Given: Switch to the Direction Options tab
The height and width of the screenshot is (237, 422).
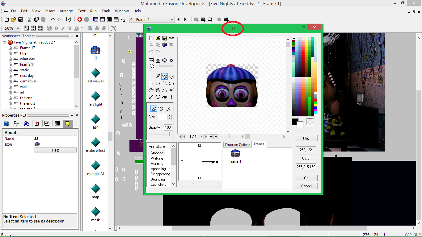Looking at the screenshot, I should 238,145.
